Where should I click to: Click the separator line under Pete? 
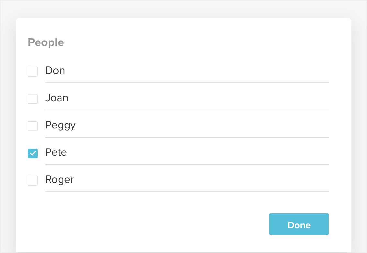[187, 164]
